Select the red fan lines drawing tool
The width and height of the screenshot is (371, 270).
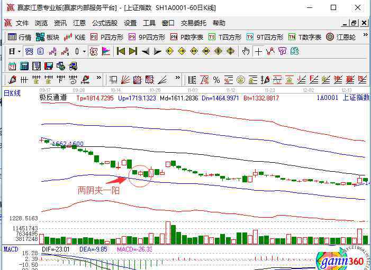click(125, 80)
